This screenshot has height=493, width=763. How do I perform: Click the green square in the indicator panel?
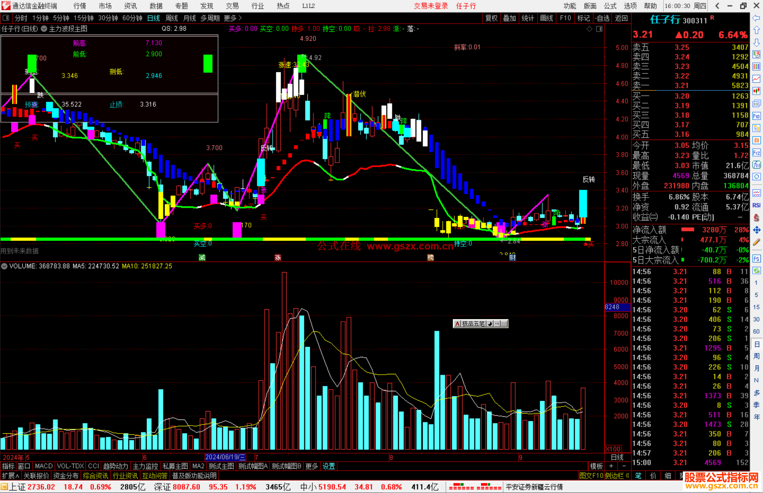coord(208,64)
